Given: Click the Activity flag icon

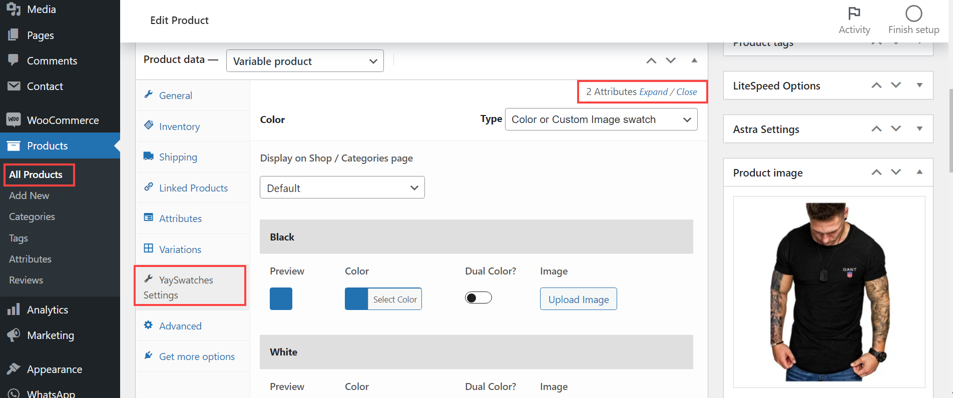Looking at the screenshot, I should (854, 13).
